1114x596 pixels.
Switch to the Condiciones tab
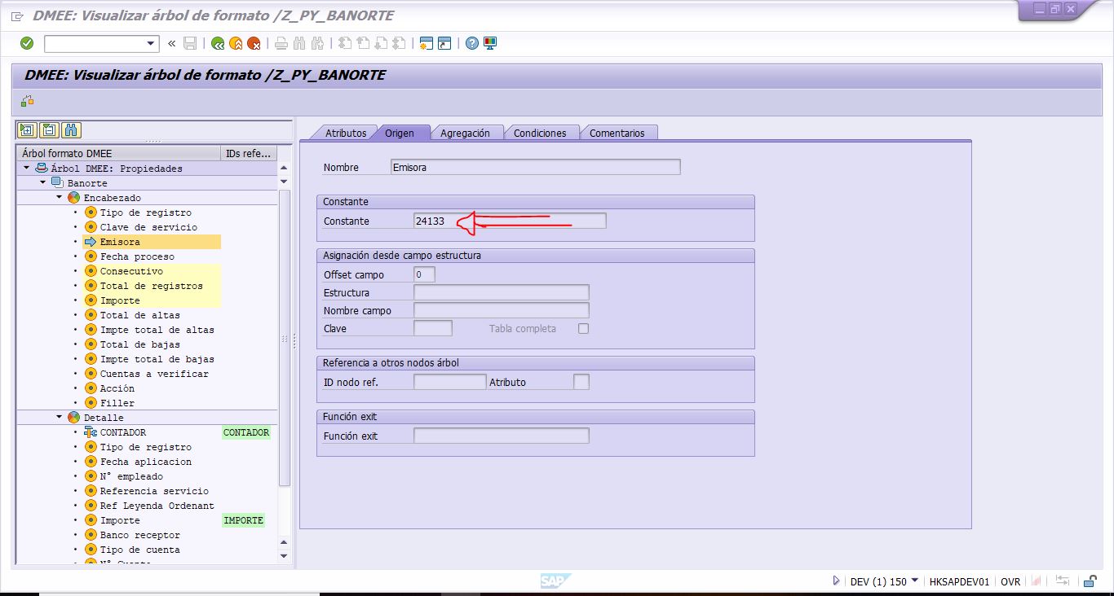point(540,133)
